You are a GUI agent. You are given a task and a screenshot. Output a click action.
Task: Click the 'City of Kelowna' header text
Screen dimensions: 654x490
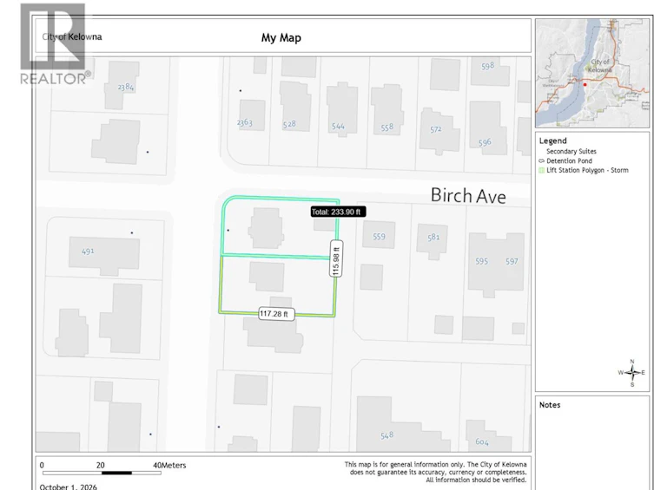(72, 36)
